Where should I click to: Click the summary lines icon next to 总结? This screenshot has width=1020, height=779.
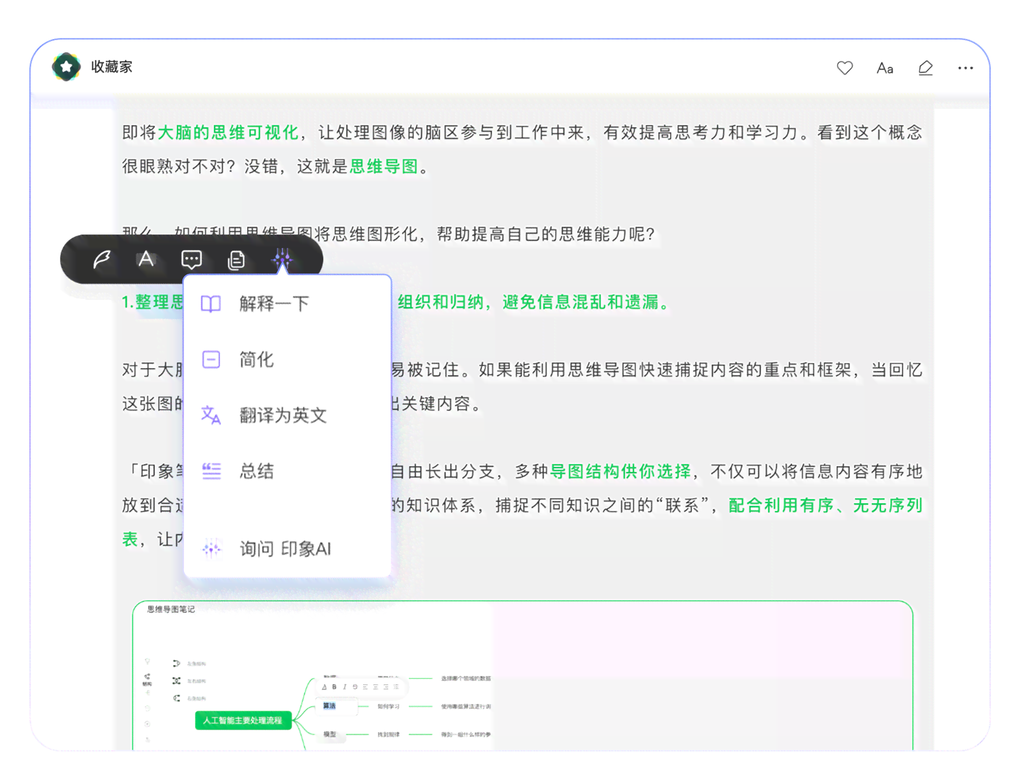pos(211,471)
